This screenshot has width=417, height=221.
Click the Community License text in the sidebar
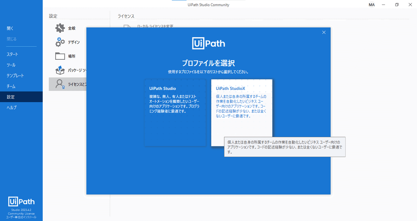[x=21, y=214]
